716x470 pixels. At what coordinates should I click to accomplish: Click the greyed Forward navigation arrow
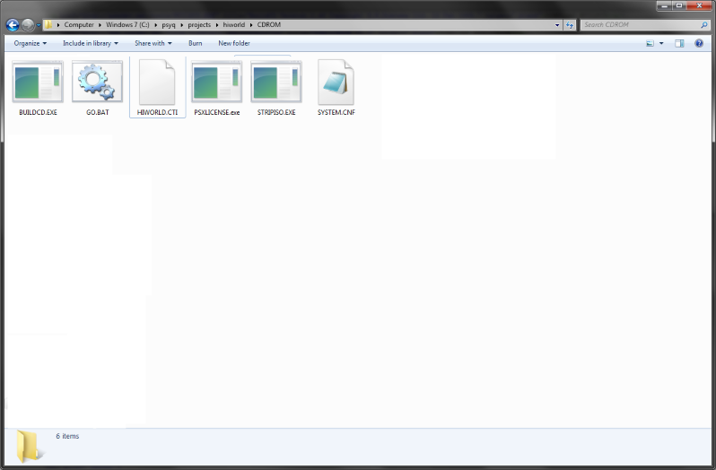(x=28, y=25)
